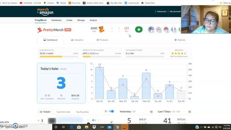This screenshot has height=130, width=231.
Task: Open Microsoft Store from the taskbar
Action: point(79,127)
